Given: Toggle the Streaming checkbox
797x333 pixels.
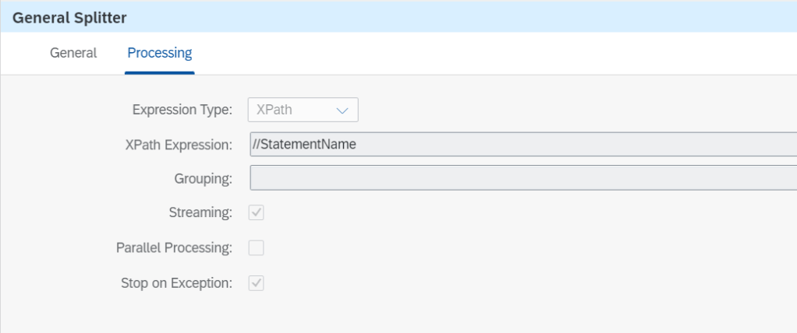Looking at the screenshot, I should 256,212.
